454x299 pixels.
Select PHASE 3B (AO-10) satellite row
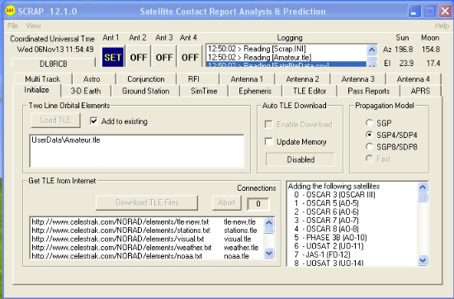(x=352, y=238)
